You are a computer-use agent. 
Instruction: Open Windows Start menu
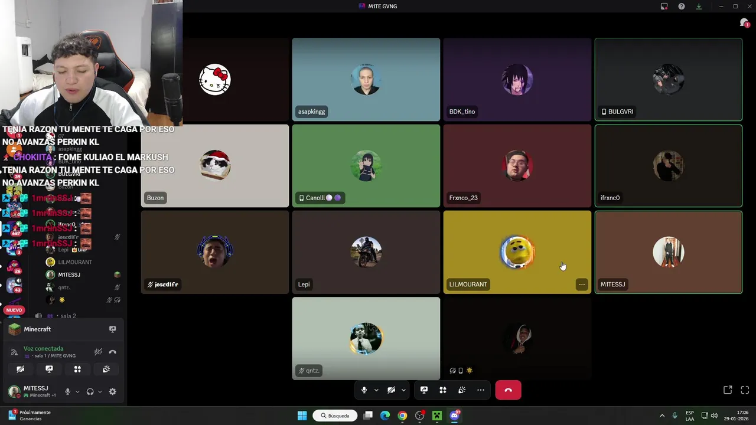pyautogui.click(x=302, y=416)
